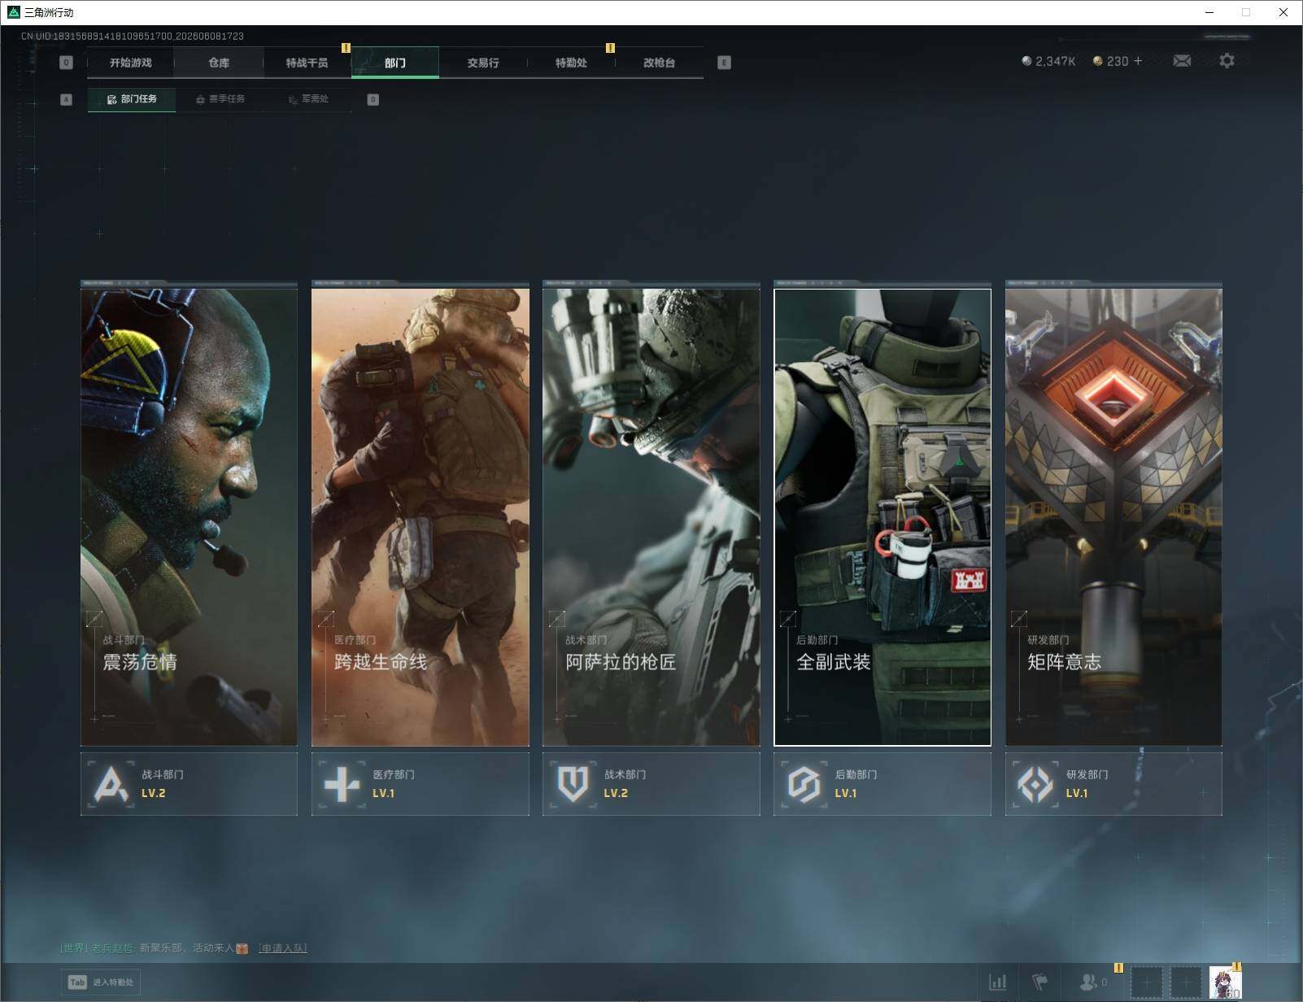Click the plus next to 230 currency

coord(1138,61)
